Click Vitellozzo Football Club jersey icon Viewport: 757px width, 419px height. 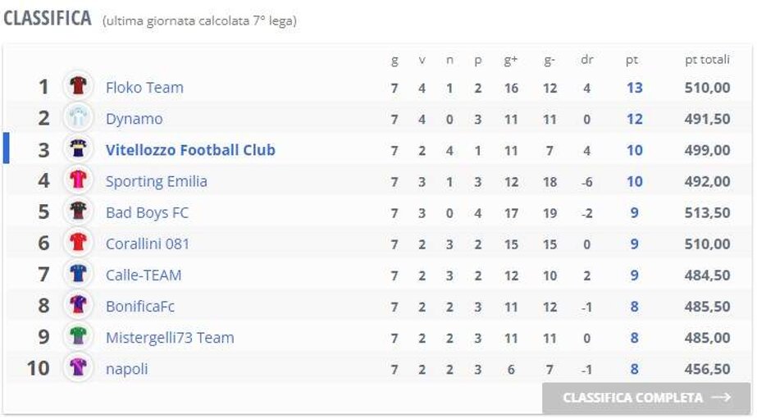(78, 149)
